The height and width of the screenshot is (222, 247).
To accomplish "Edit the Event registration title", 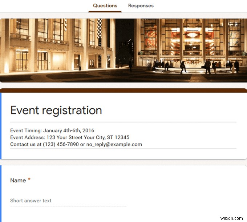I will pos(56,110).
